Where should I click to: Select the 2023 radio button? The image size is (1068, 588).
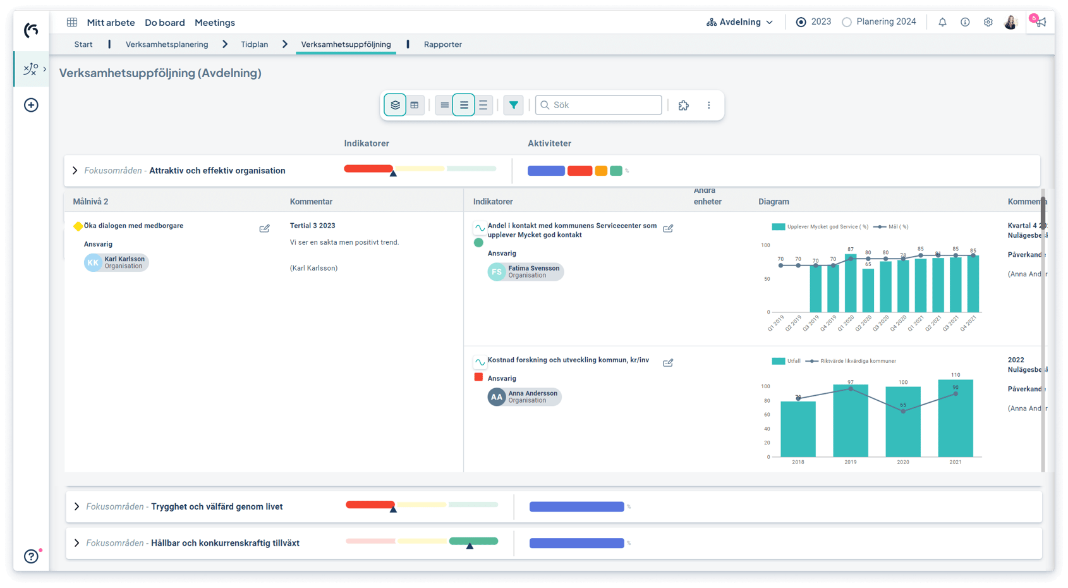pos(801,22)
